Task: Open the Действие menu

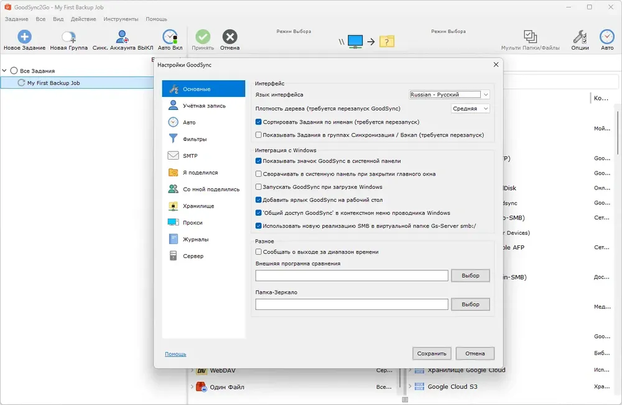Action: click(83, 19)
